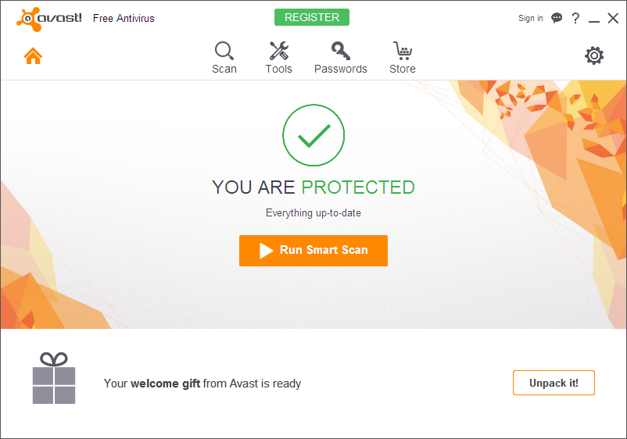This screenshot has height=439, width=627.
Task: Follow the Sign in link
Action: pyautogui.click(x=530, y=18)
